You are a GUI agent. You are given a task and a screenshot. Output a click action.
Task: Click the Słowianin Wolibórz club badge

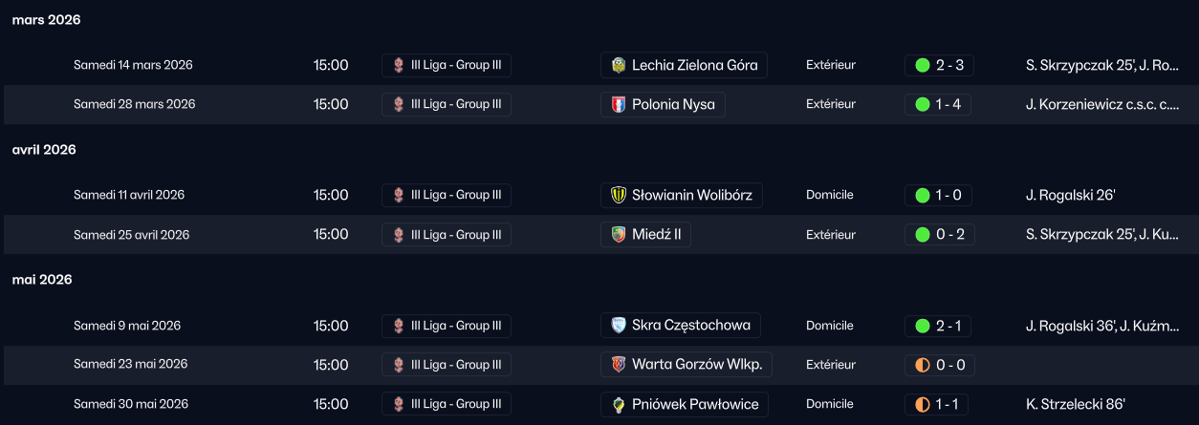619,196
